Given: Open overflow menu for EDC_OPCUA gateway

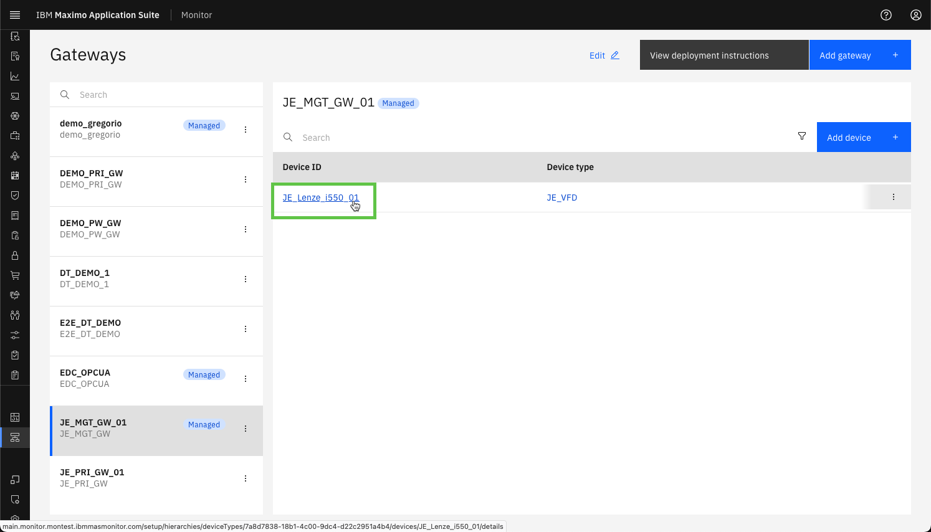Looking at the screenshot, I should coord(246,379).
